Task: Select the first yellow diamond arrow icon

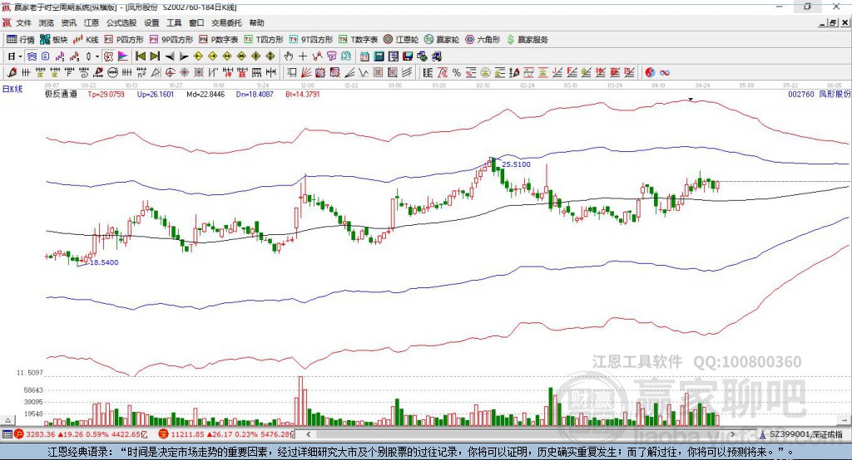Action: (198, 56)
